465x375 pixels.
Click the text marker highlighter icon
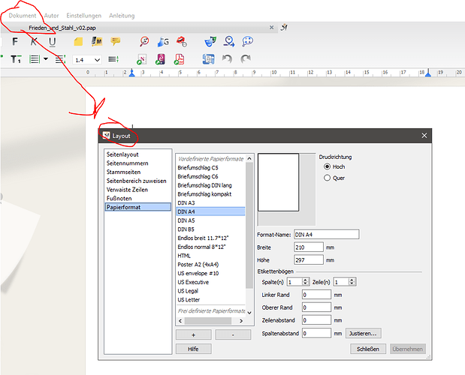pos(97,41)
